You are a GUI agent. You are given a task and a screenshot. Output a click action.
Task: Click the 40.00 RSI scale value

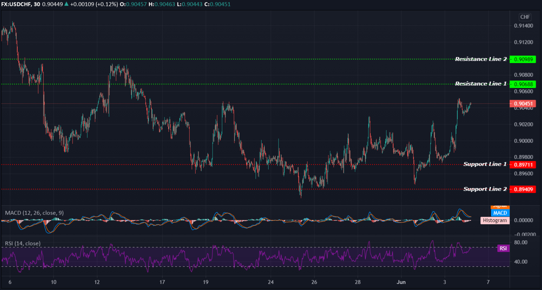(x=521, y=262)
